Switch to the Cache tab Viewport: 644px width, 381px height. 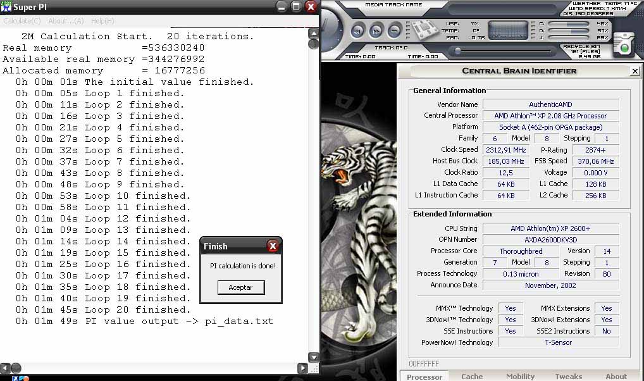click(472, 377)
